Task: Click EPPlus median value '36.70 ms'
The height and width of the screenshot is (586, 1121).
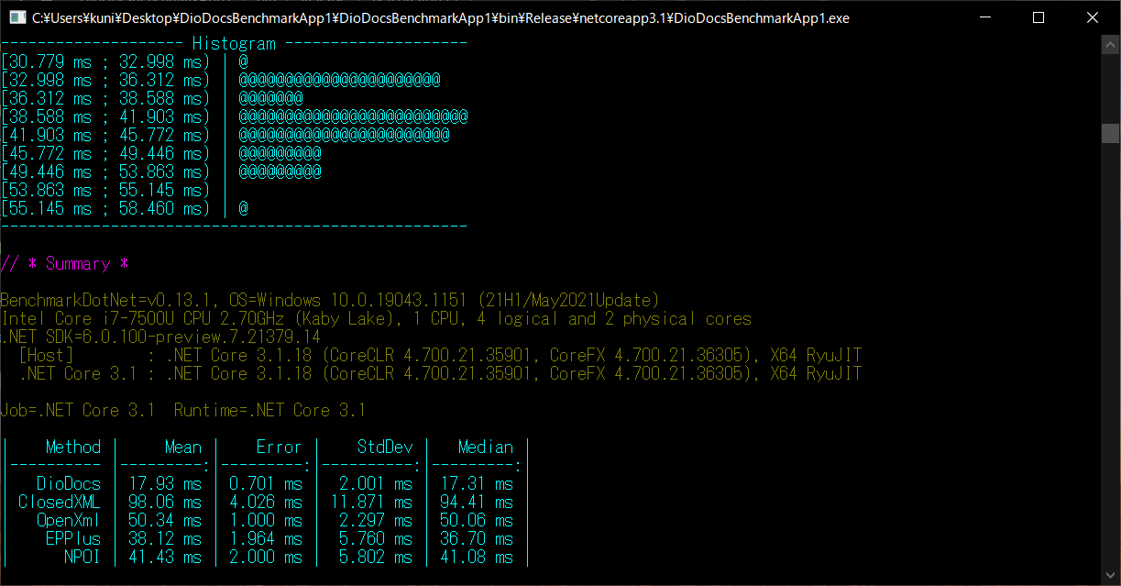Action: pyautogui.click(x=477, y=538)
